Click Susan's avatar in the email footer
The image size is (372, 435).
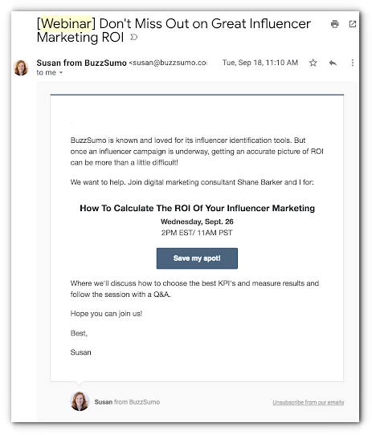(80, 401)
